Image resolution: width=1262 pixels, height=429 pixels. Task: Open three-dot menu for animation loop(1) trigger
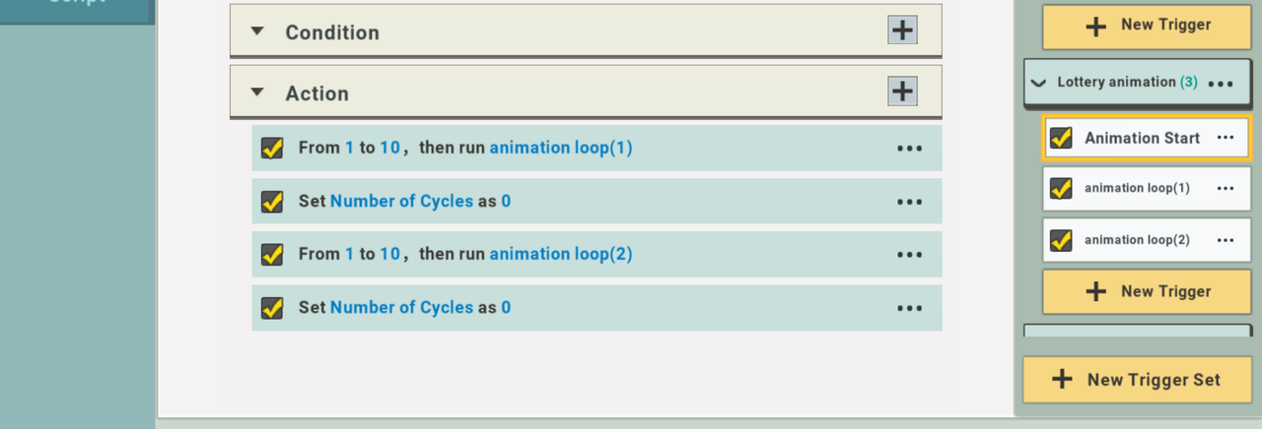click(x=1226, y=188)
